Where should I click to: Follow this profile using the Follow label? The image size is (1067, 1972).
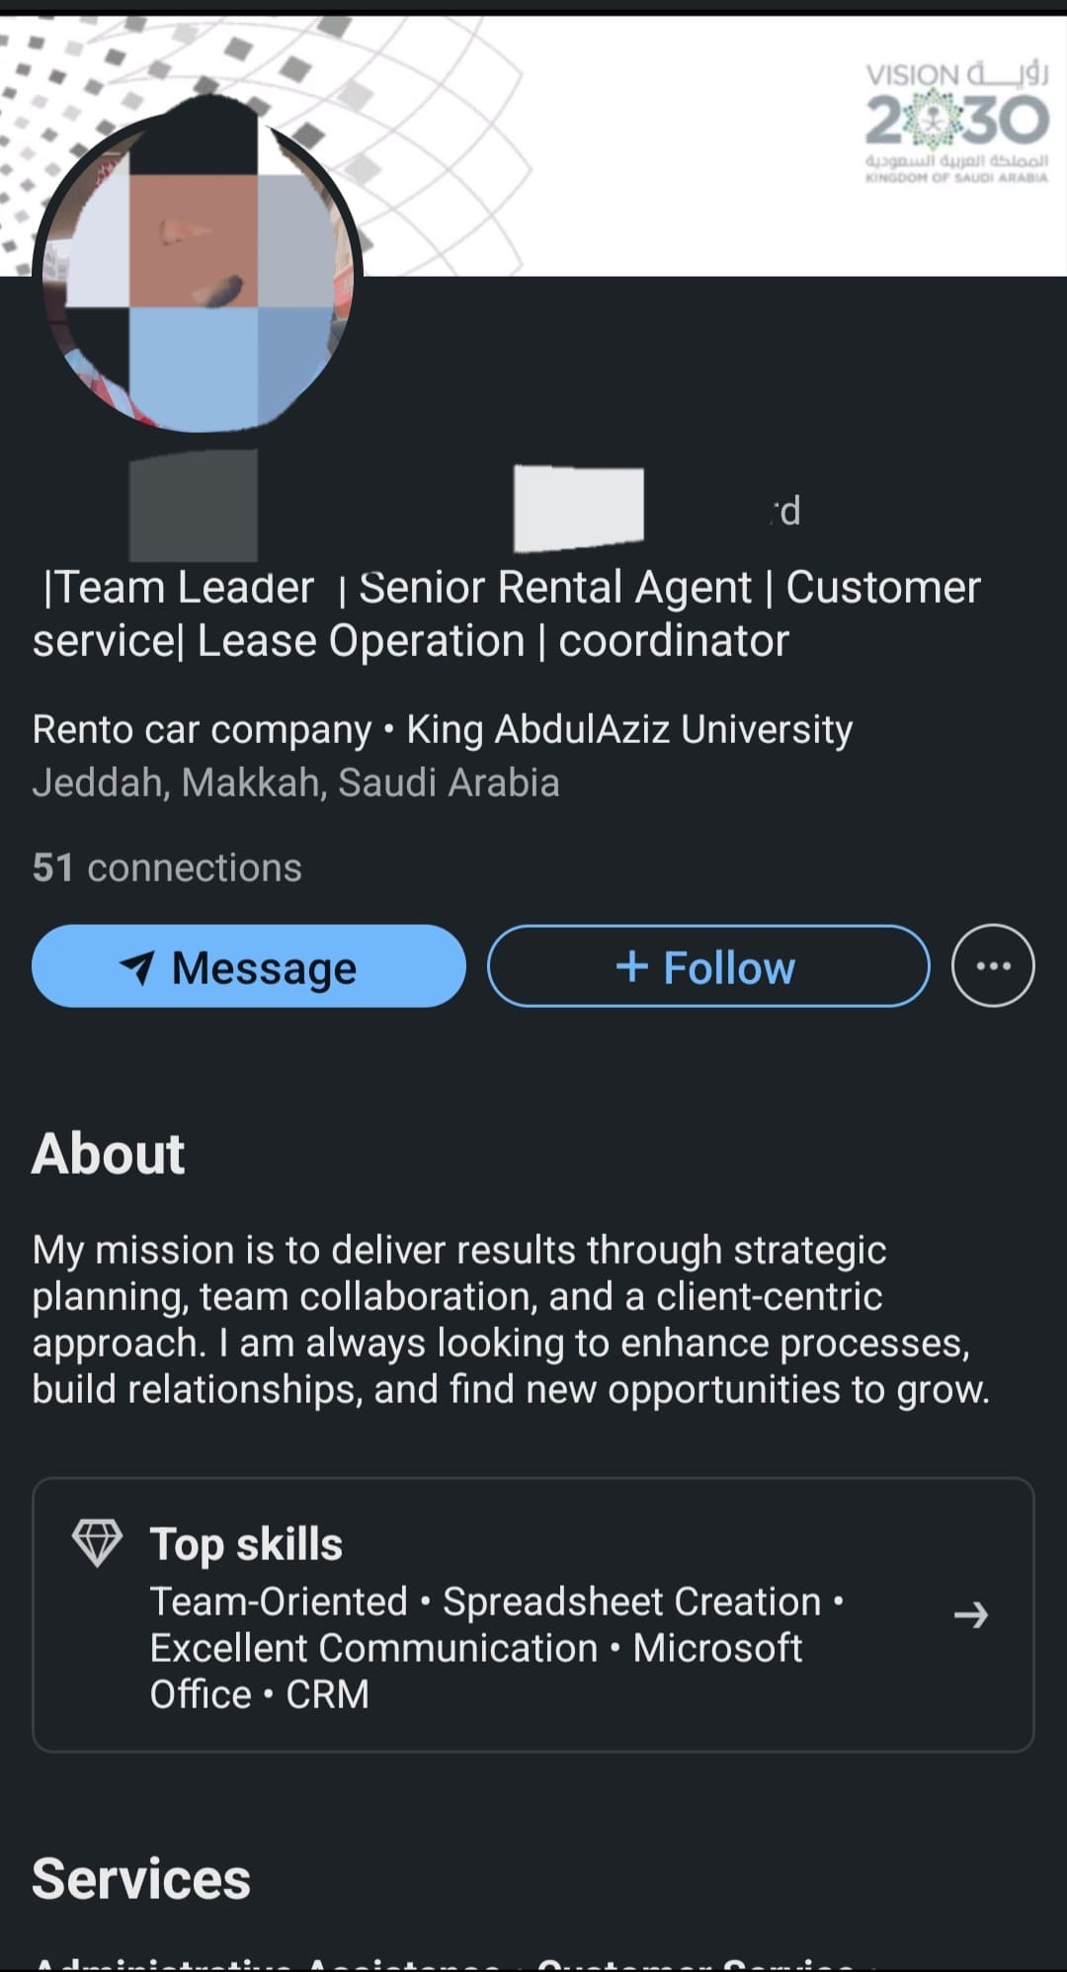tap(729, 967)
